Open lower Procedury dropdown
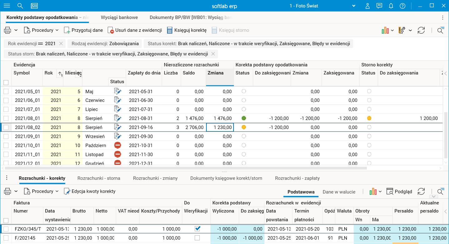This screenshot has height=244, width=449. [41, 191]
